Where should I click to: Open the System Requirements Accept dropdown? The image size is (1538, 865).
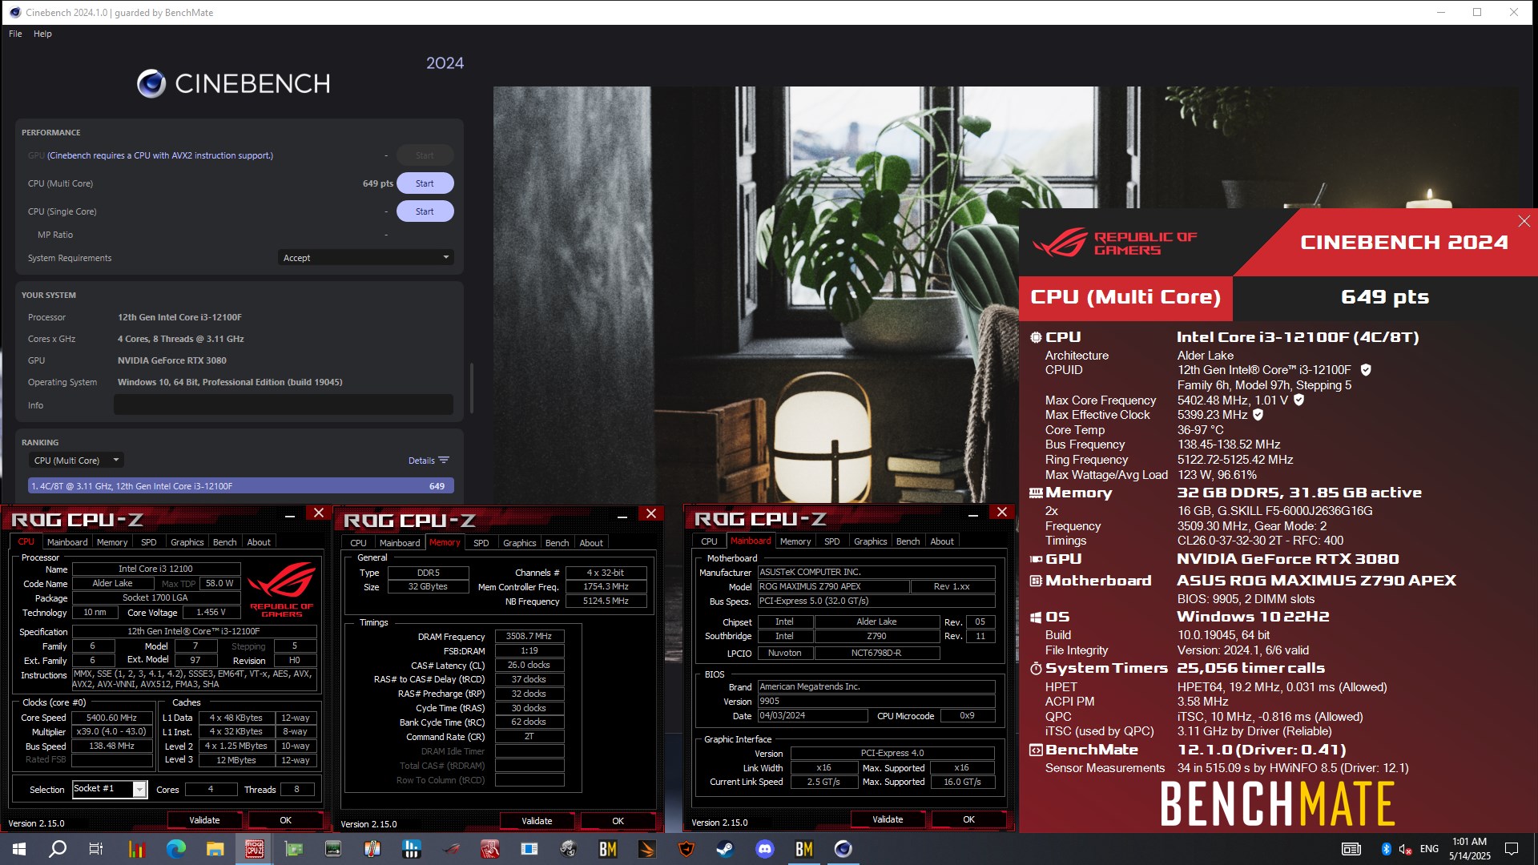[366, 258]
